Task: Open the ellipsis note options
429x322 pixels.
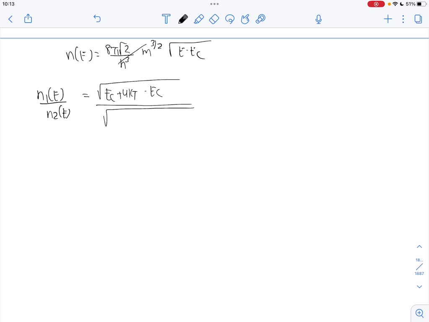Action: pyautogui.click(x=214, y=4)
